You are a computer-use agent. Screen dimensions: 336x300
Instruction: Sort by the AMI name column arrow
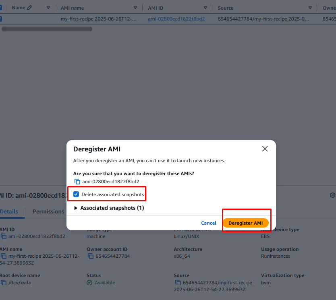tap(136, 8)
